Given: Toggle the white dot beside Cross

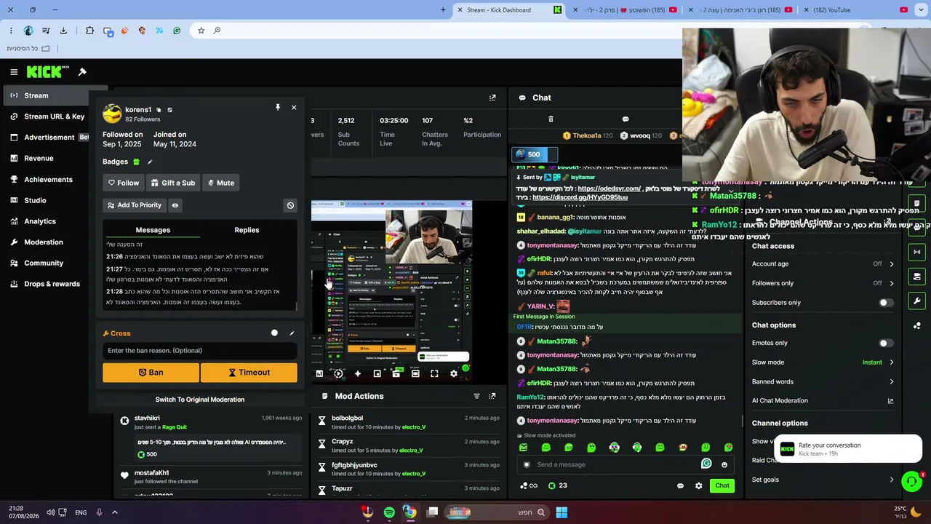Looking at the screenshot, I should pyautogui.click(x=274, y=333).
